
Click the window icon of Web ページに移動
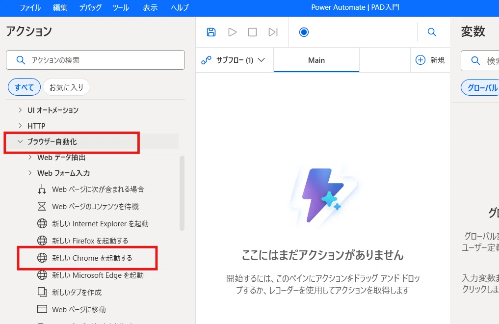click(x=42, y=309)
